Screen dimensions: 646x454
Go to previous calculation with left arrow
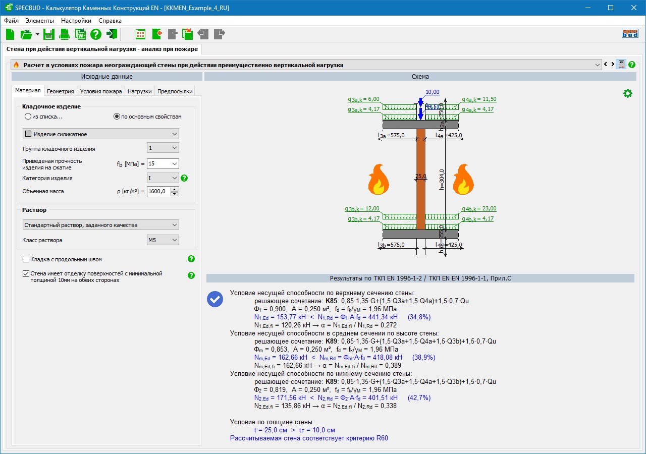tap(606, 65)
